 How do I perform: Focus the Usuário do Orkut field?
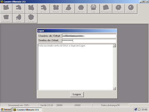tap(89, 36)
